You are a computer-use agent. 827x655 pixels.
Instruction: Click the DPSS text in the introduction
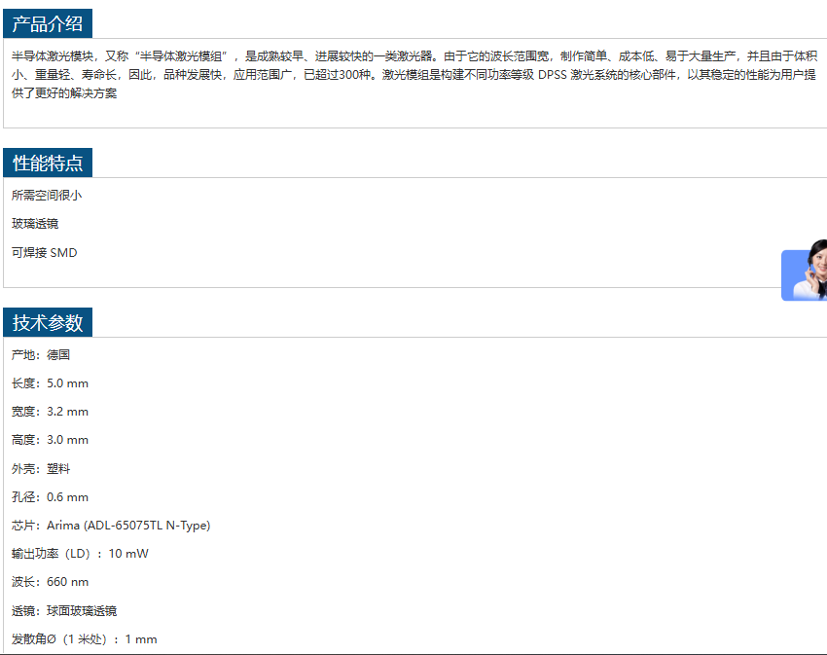point(553,75)
